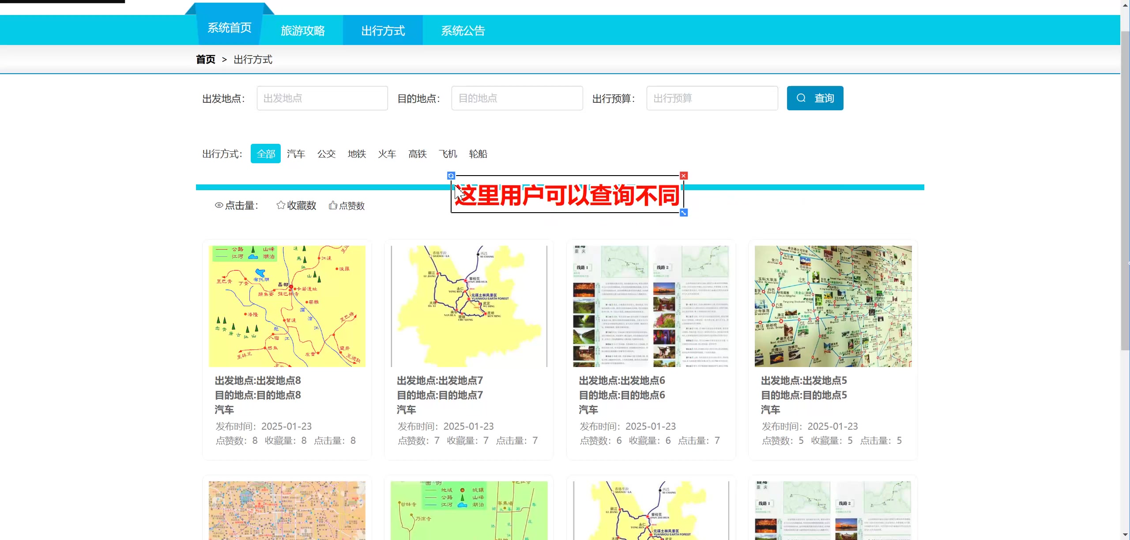Switch to the 出行方式 navigation tab
The height and width of the screenshot is (540, 1130).
point(383,30)
